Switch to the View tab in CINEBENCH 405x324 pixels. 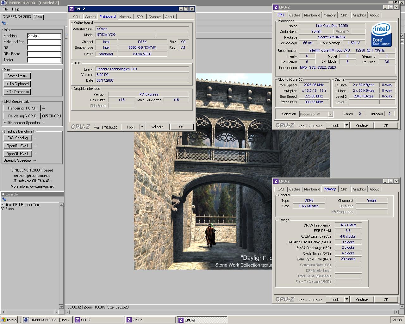pos(38,17)
